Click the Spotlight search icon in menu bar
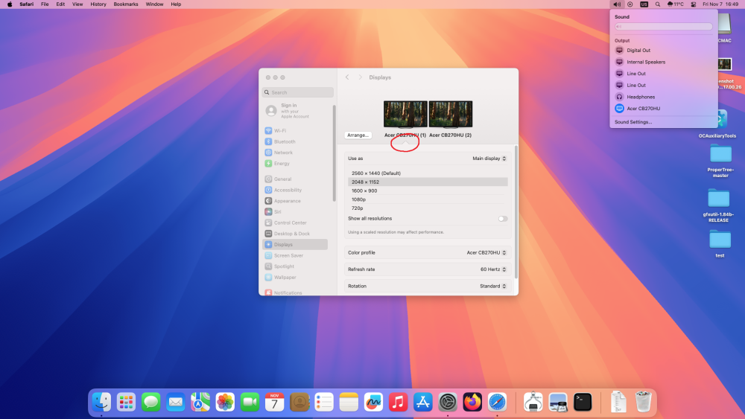This screenshot has height=419, width=745. (x=658, y=4)
